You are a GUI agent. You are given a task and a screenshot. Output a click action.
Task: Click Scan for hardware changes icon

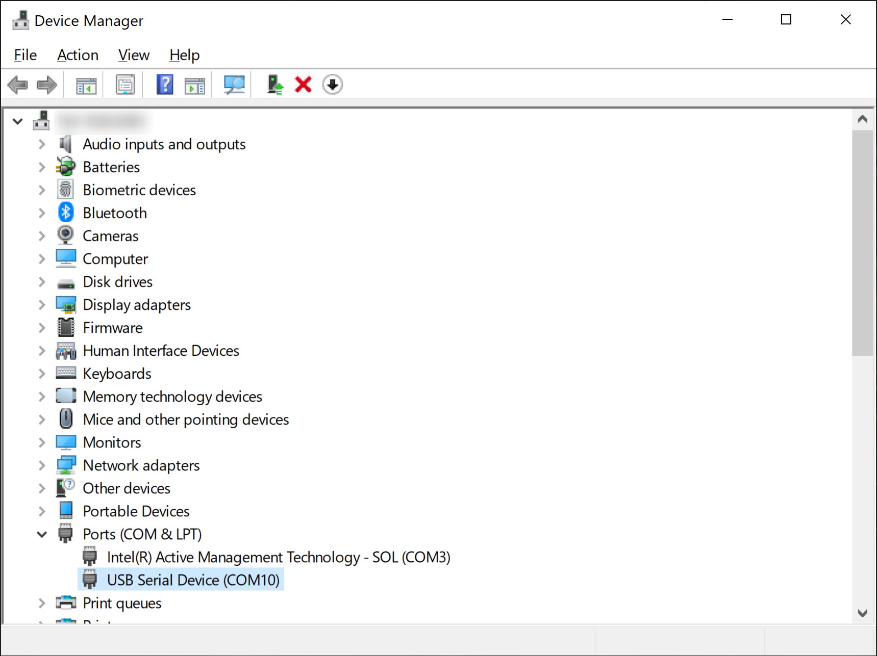[x=234, y=85]
